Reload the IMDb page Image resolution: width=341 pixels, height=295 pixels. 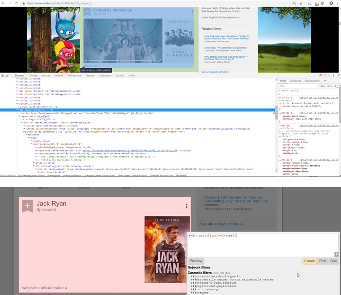coord(16,3)
